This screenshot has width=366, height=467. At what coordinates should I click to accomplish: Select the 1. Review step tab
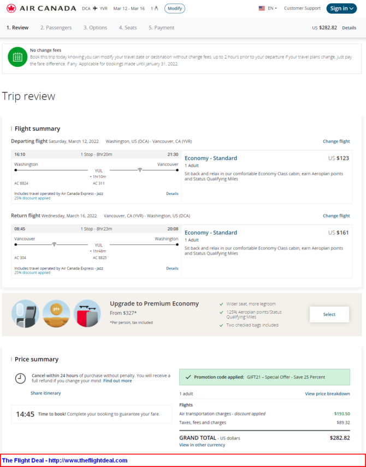17,28
